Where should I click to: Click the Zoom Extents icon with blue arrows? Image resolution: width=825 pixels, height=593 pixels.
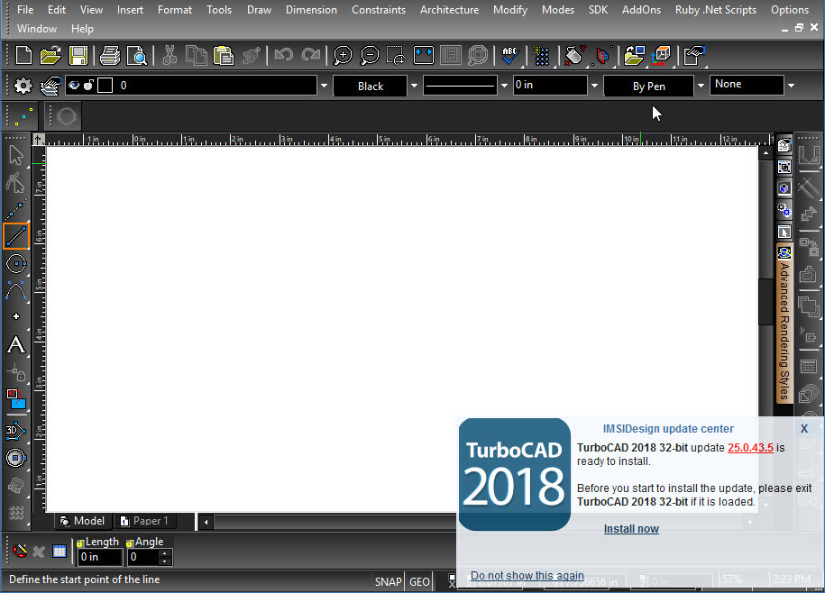[424, 55]
